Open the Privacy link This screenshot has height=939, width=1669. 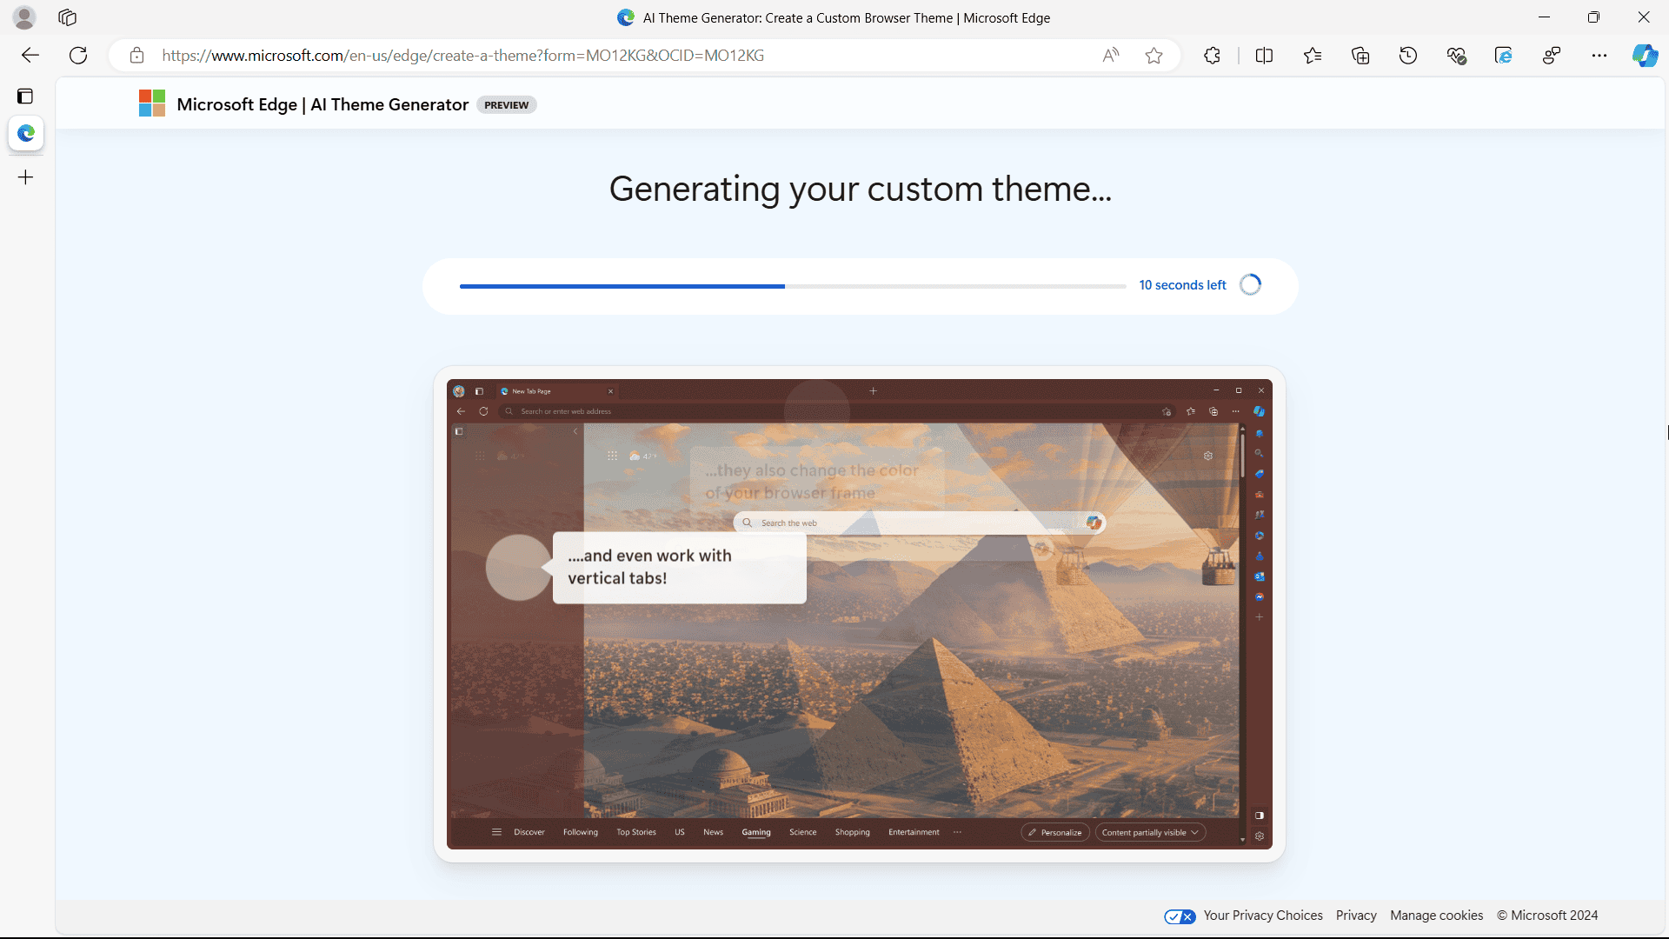[1355, 915]
